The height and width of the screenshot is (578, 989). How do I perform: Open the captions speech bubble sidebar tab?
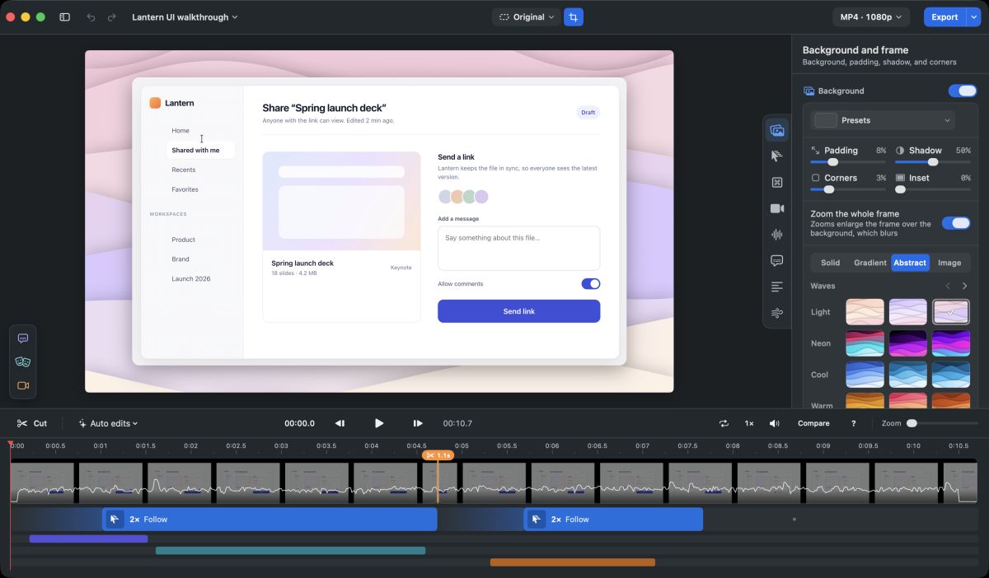click(776, 260)
